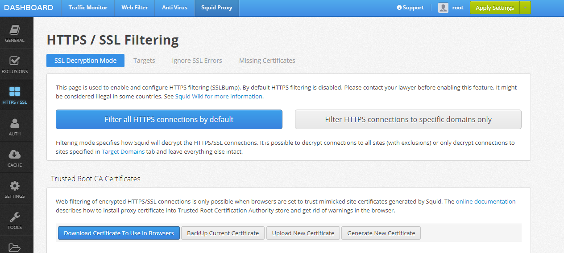Screen dimensions: 564x253
Task: Expand the Apply Settings dropdown arrow
Action: [x=525, y=8]
